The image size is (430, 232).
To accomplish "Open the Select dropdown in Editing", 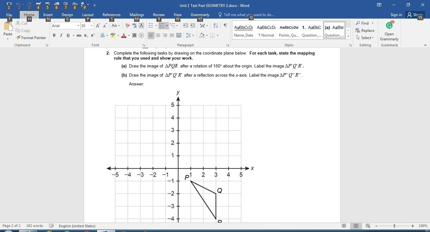I will (365, 38).
